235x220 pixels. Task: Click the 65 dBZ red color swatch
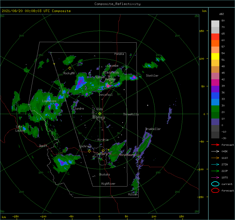(x=215, y=37)
